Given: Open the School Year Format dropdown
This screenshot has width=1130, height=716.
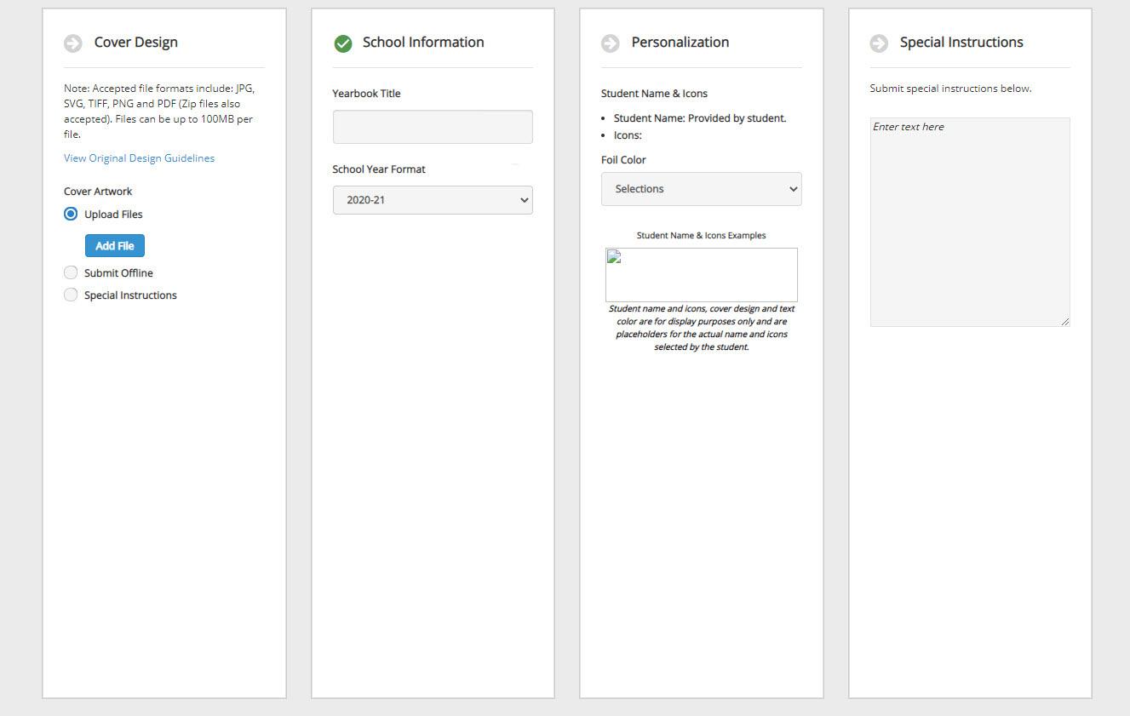Looking at the screenshot, I should click(x=433, y=200).
